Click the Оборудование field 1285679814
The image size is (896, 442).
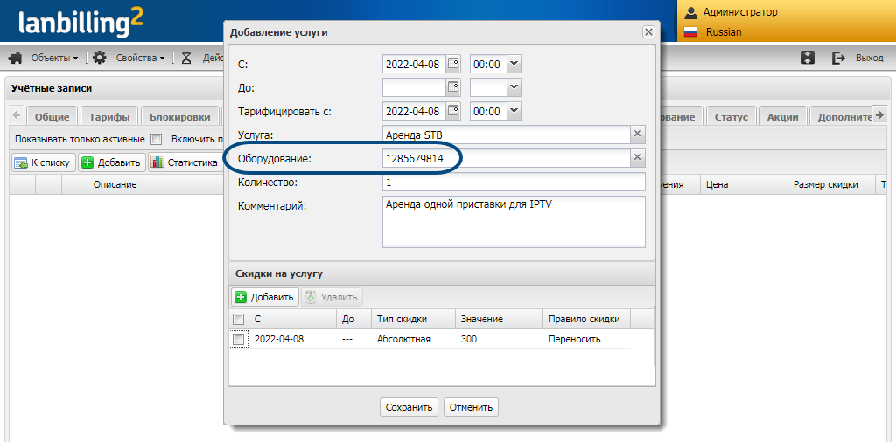click(507, 158)
